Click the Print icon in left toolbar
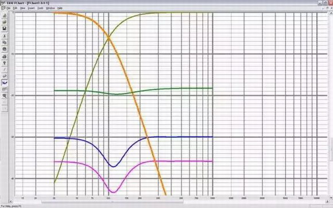 point(5,56)
